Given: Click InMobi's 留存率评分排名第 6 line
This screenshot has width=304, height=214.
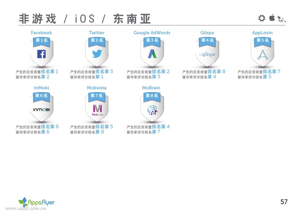Looking at the screenshot, I should [x=32, y=132].
